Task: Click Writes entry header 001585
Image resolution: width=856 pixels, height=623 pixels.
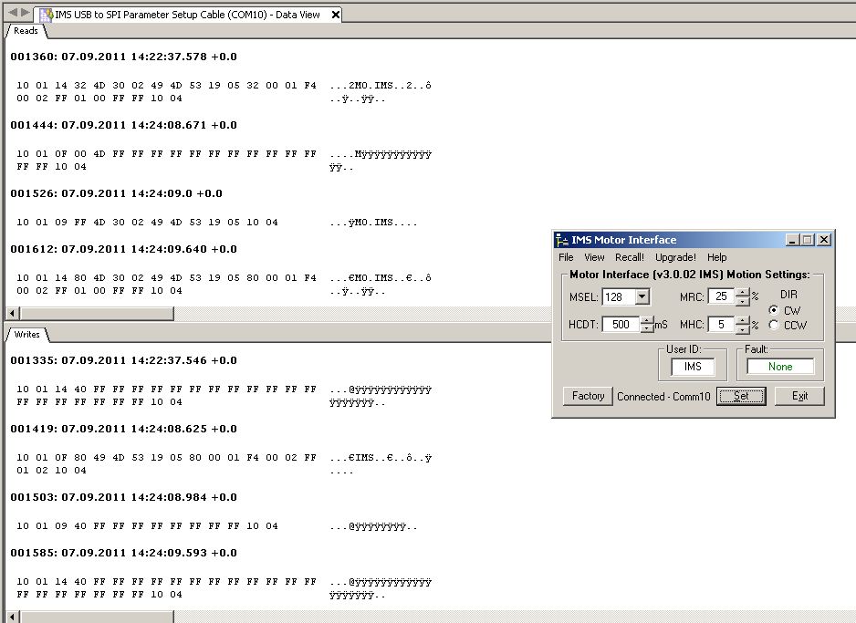Action: (x=123, y=553)
